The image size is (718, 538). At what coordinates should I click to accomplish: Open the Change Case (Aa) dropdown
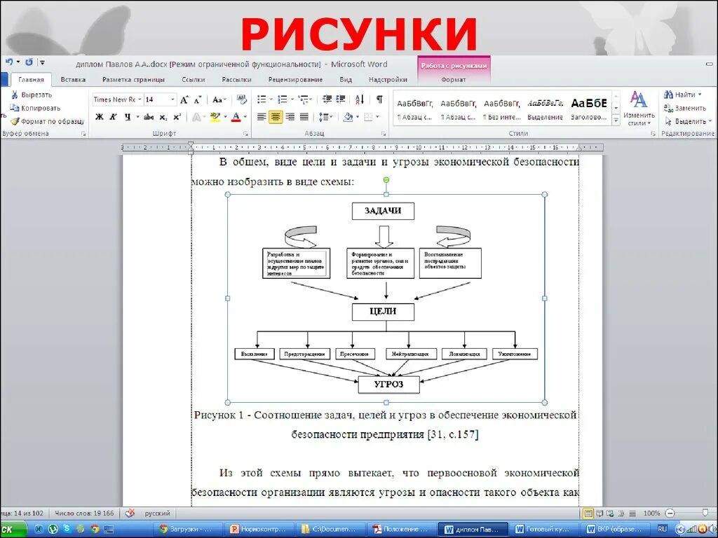point(219,99)
